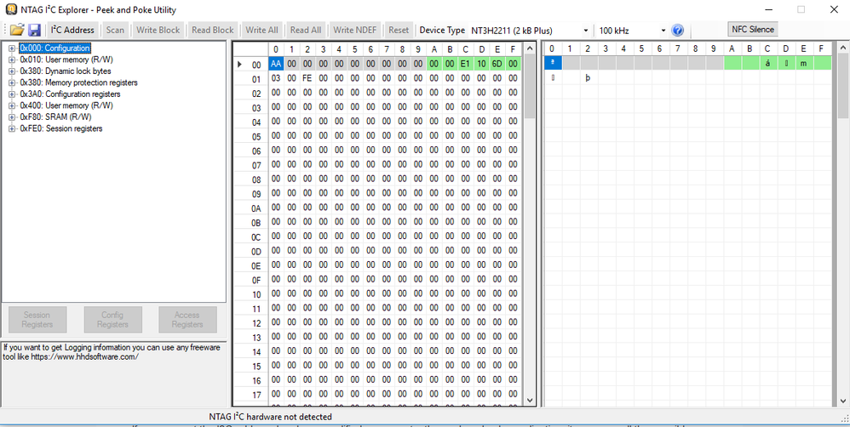
Task: Expand the 0x3A0: Configuration registers node
Action: [12, 94]
